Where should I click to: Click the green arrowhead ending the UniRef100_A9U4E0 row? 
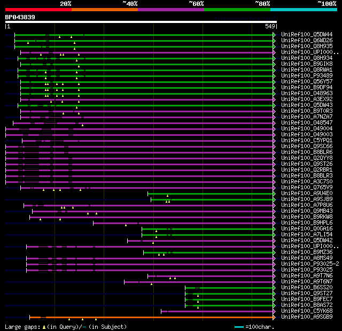[274, 194]
